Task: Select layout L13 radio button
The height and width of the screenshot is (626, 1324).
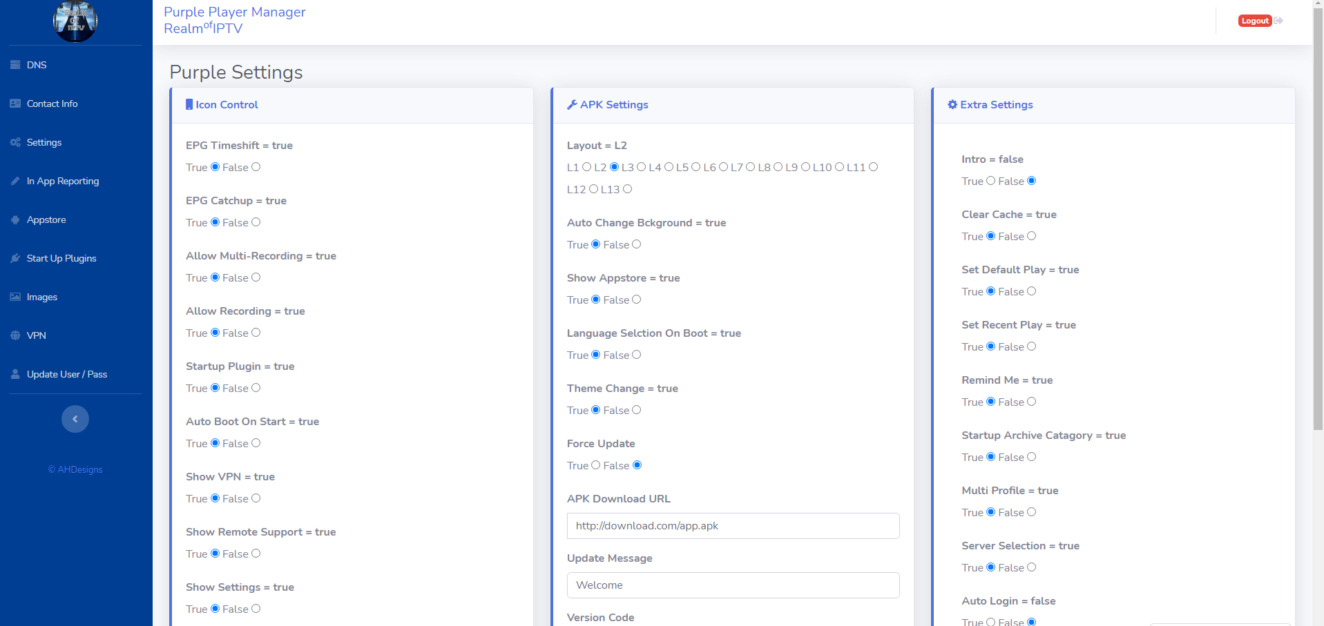Action: [628, 189]
